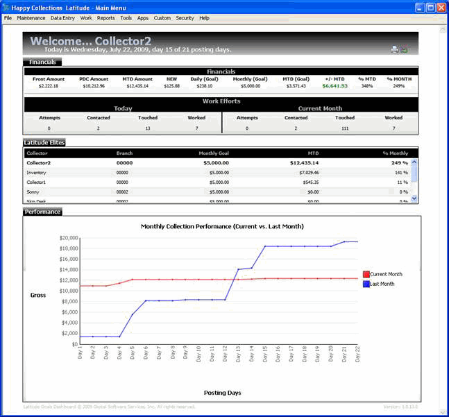449x417 pixels.
Task: Click the printer icon in welcome banner
Action: (394, 49)
